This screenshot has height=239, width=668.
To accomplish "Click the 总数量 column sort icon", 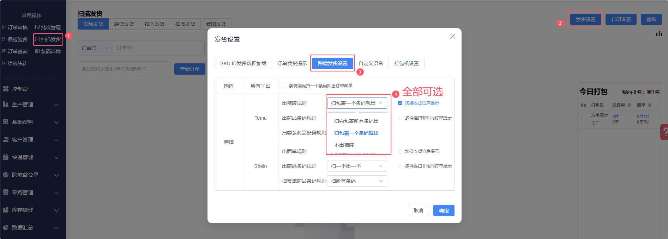I will click(629, 105).
